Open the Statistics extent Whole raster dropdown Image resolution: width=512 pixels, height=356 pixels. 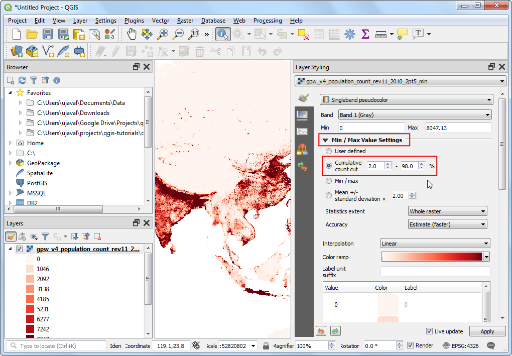447,211
